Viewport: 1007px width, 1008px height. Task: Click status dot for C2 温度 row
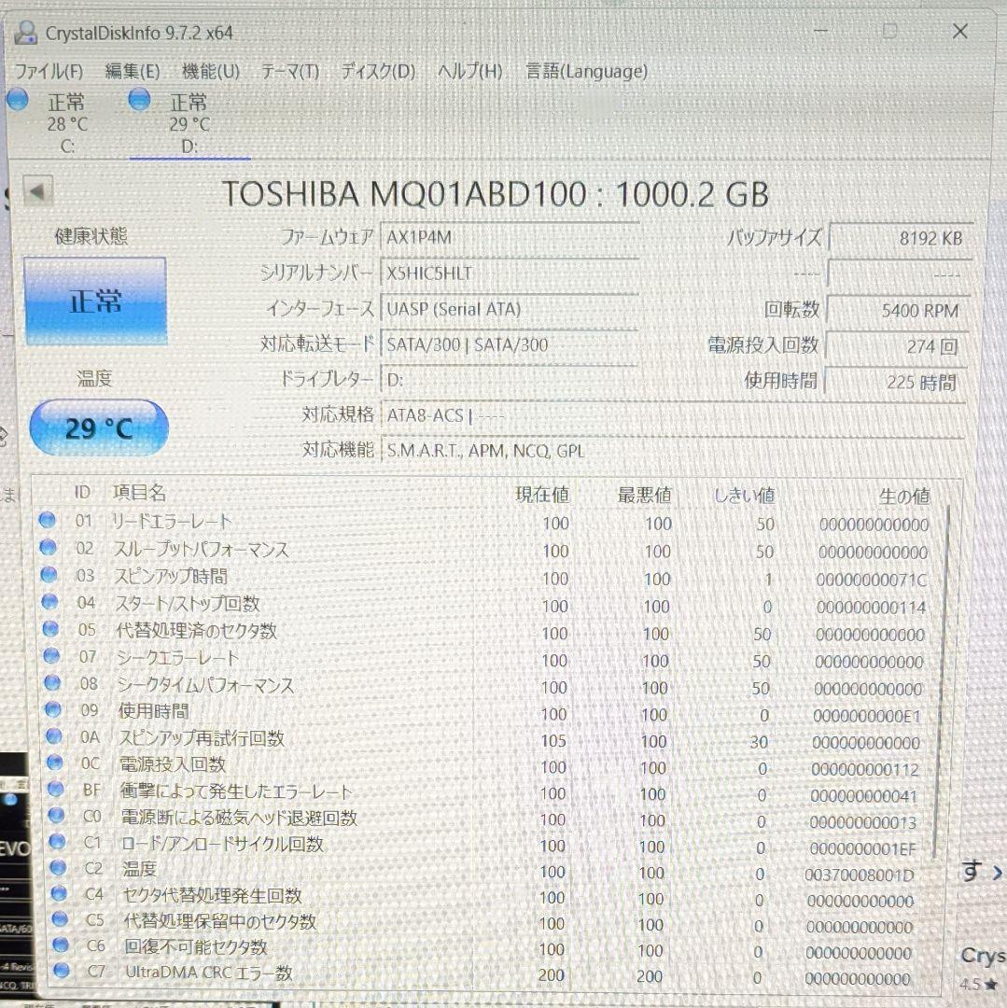point(59,868)
